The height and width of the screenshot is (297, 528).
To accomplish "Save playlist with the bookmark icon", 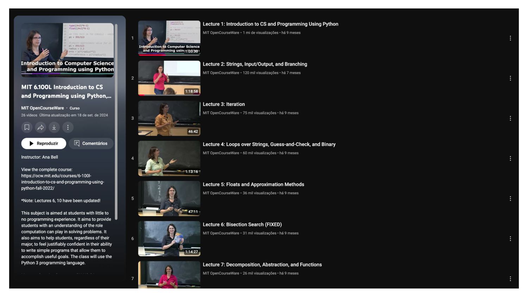I will tap(27, 127).
